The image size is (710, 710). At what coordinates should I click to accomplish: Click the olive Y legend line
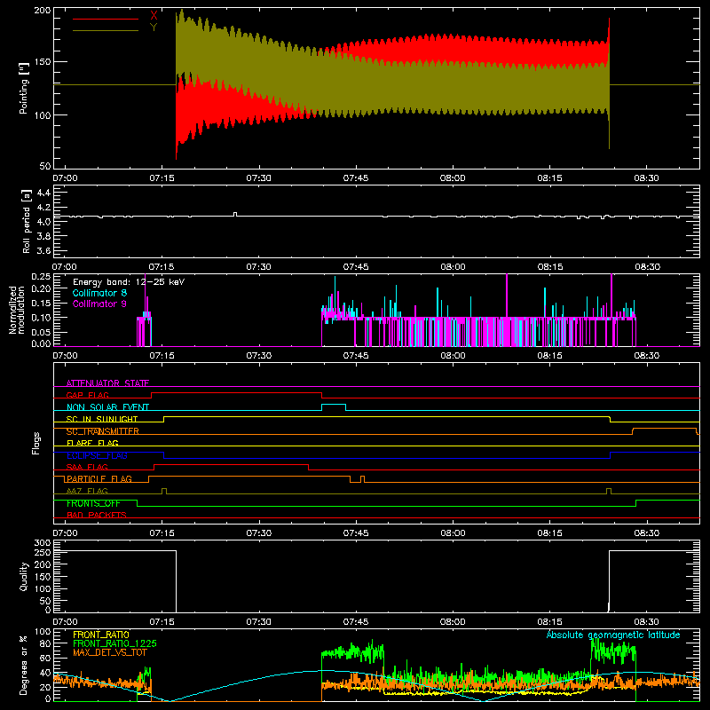tap(106, 30)
